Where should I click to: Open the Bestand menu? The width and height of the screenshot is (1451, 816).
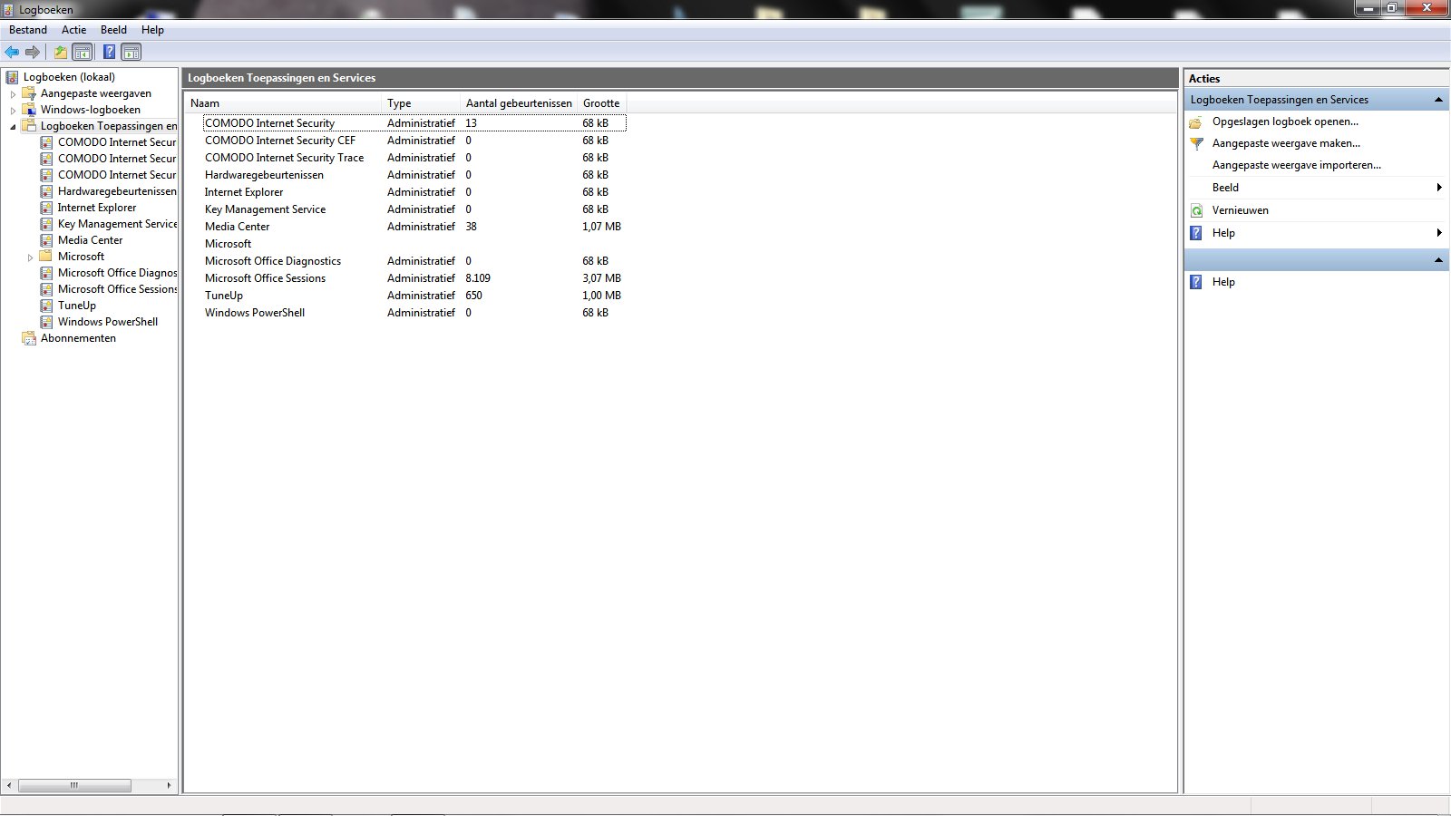pos(28,30)
